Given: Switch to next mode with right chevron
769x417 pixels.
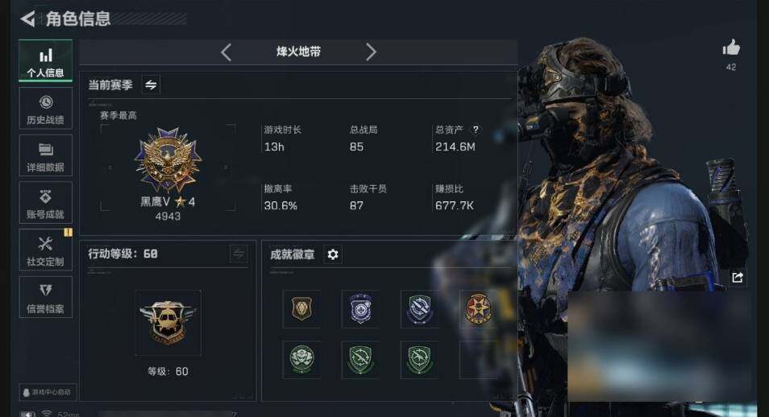Looking at the screenshot, I should (372, 52).
